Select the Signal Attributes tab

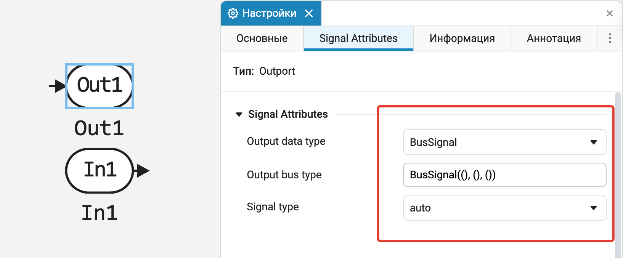click(x=358, y=38)
